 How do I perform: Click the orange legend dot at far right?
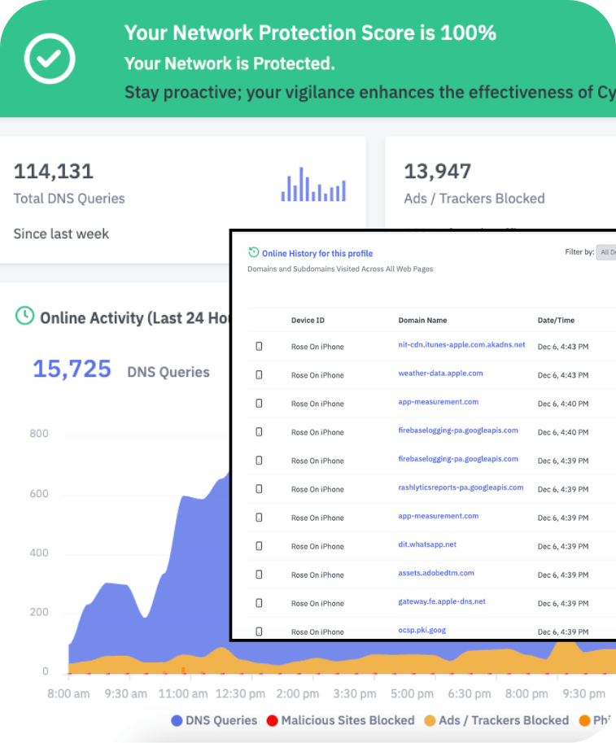[584, 720]
